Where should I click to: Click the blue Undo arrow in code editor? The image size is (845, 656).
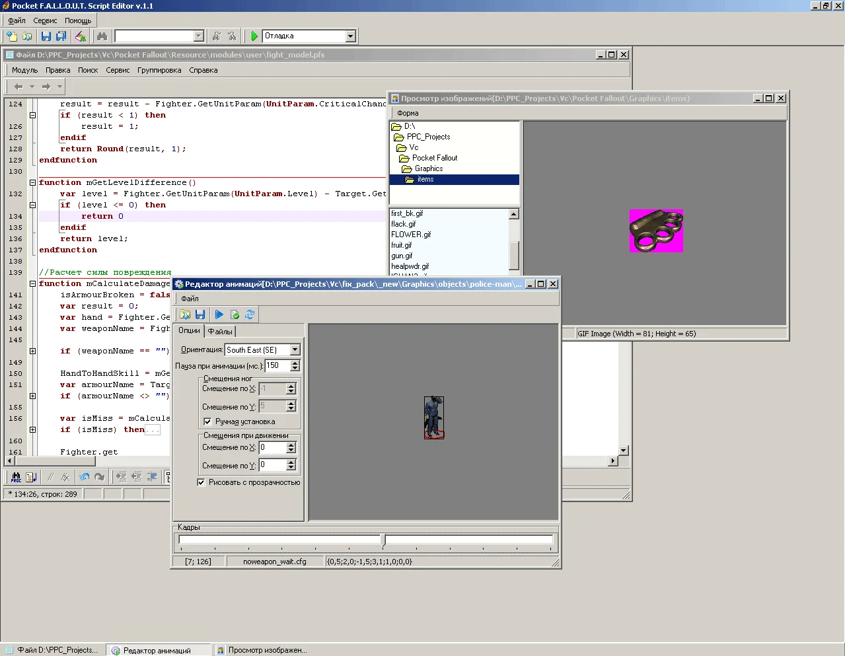coord(84,477)
